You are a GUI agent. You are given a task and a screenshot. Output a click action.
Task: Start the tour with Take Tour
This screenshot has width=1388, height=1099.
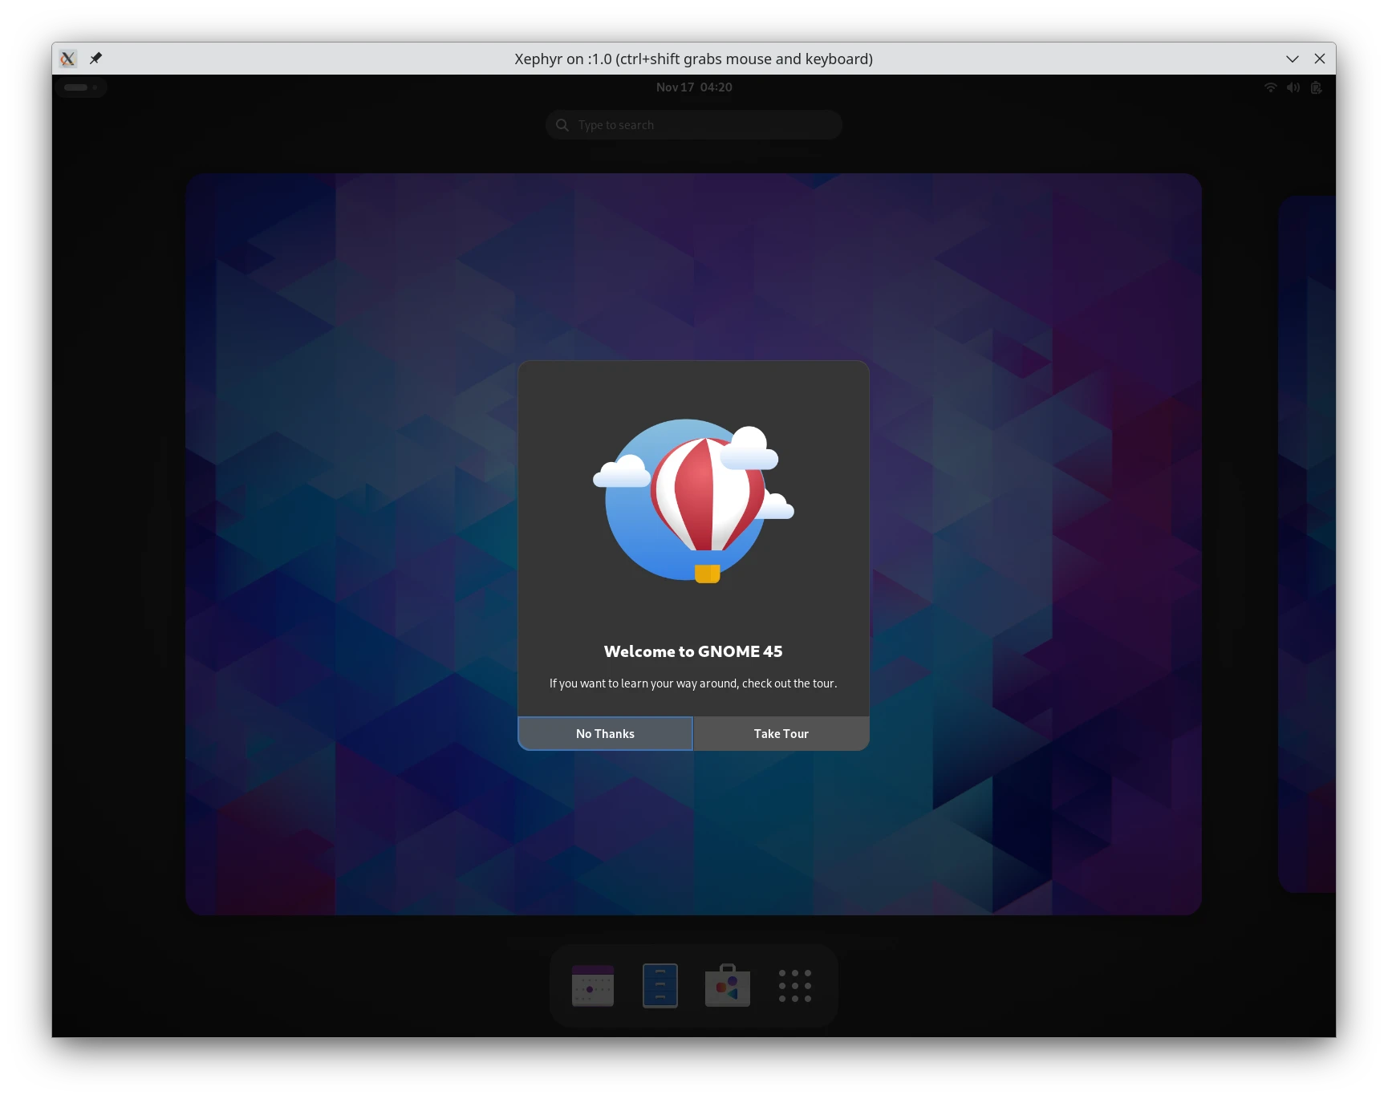pos(781,733)
